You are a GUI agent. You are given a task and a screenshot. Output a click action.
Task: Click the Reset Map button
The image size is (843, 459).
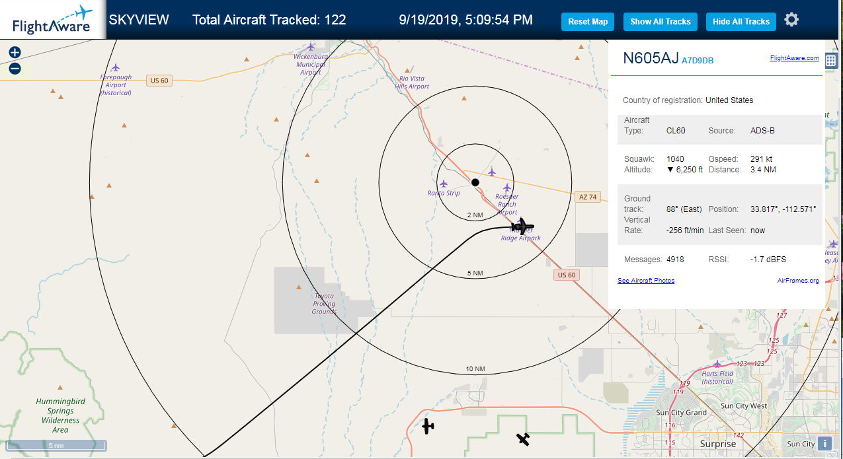coord(588,22)
